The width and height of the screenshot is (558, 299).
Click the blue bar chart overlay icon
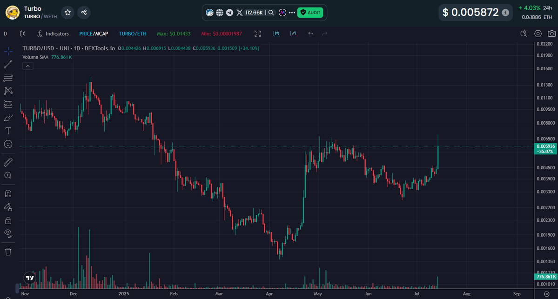pos(294,34)
